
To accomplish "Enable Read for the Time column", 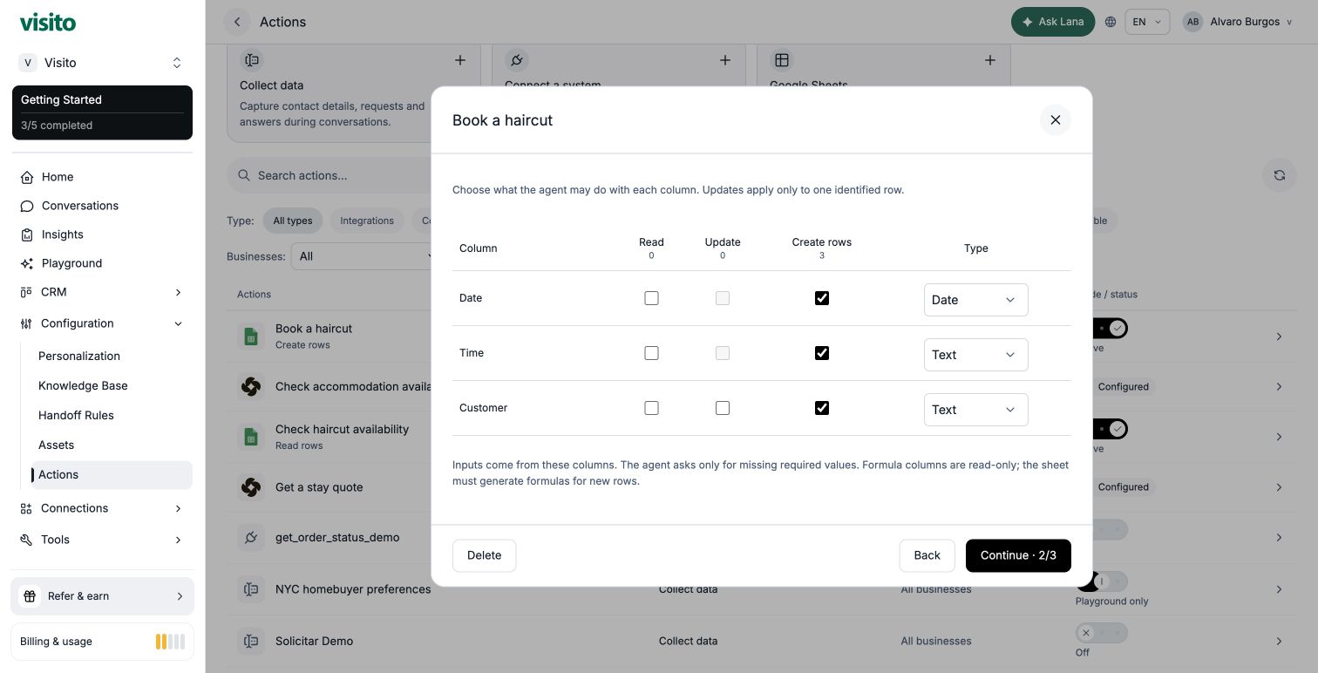I will pyautogui.click(x=651, y=353).
